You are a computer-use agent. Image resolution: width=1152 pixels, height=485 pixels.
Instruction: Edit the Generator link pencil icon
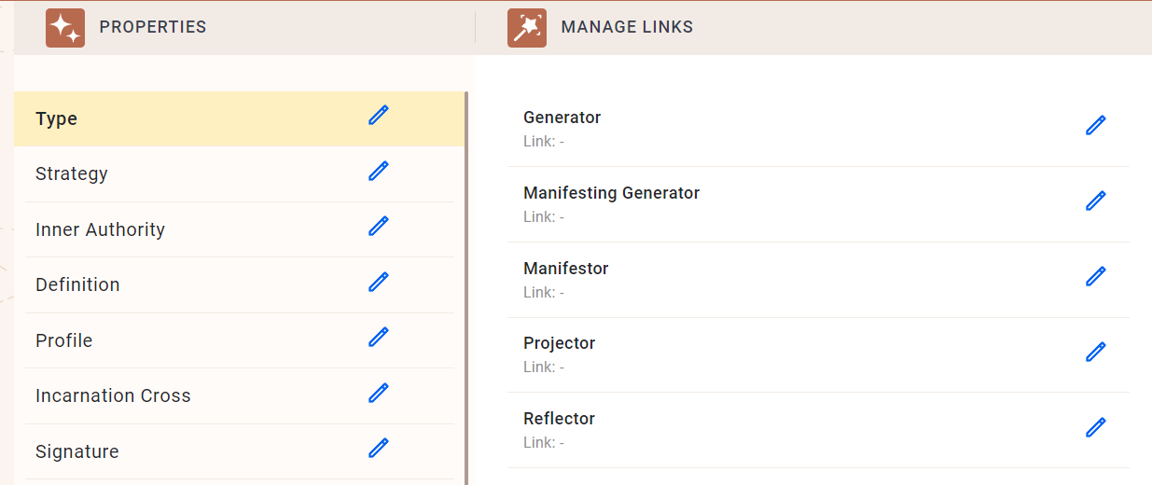tap(1096, 125)
